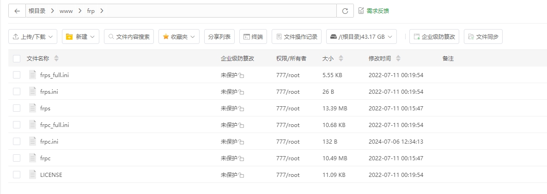Toggle tamper-lock icon for frpc
This screenshot has height=194, width=547.
click(242, 159)
